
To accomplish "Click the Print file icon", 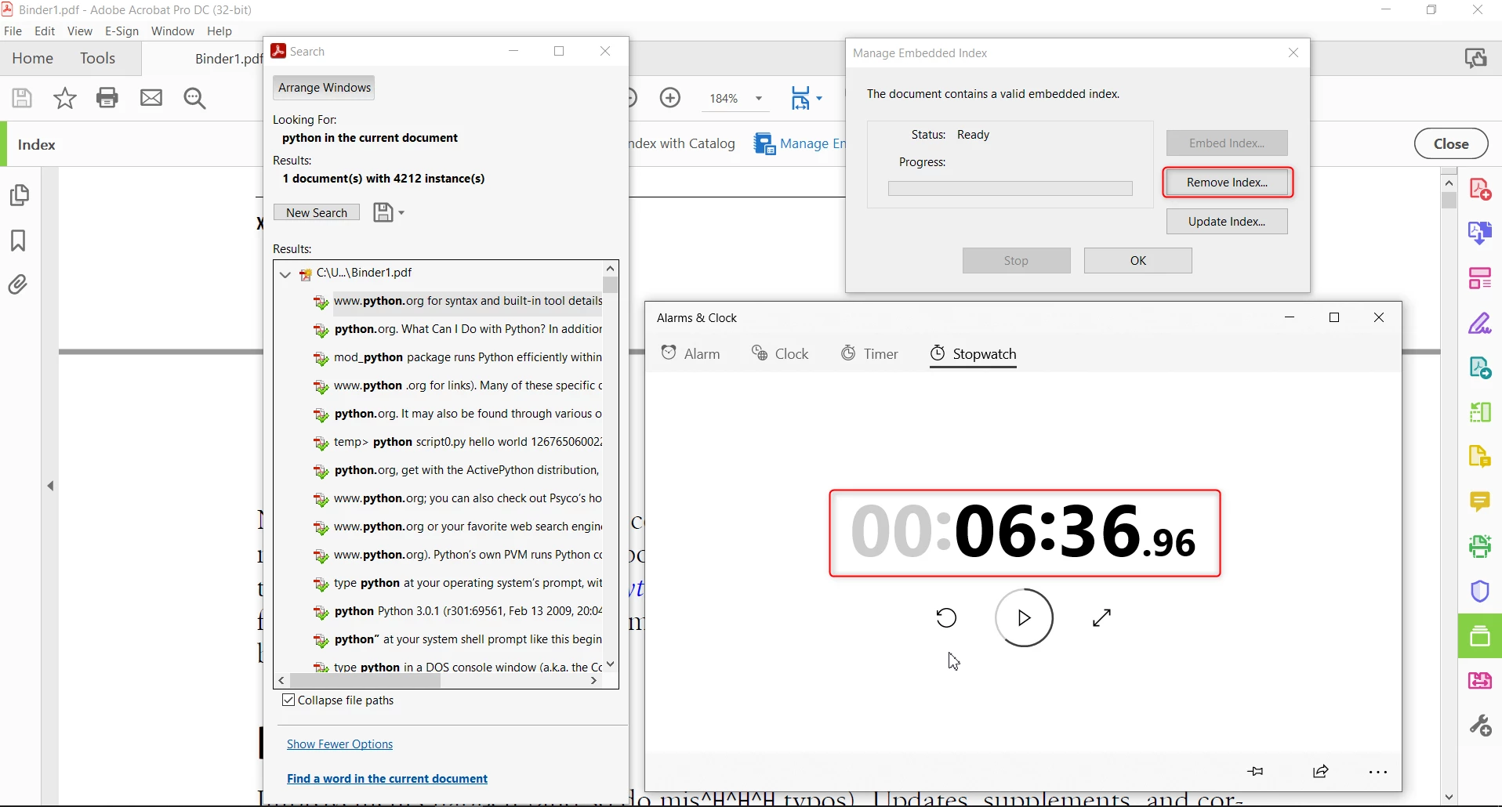I will pyautogui.click(x=107, y=98).
